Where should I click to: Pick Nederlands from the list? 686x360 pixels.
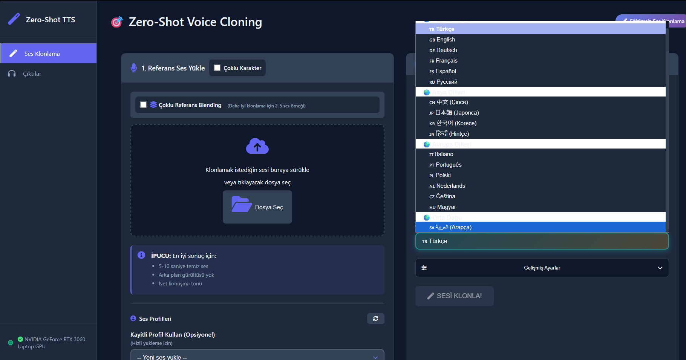tap(541, 186)
